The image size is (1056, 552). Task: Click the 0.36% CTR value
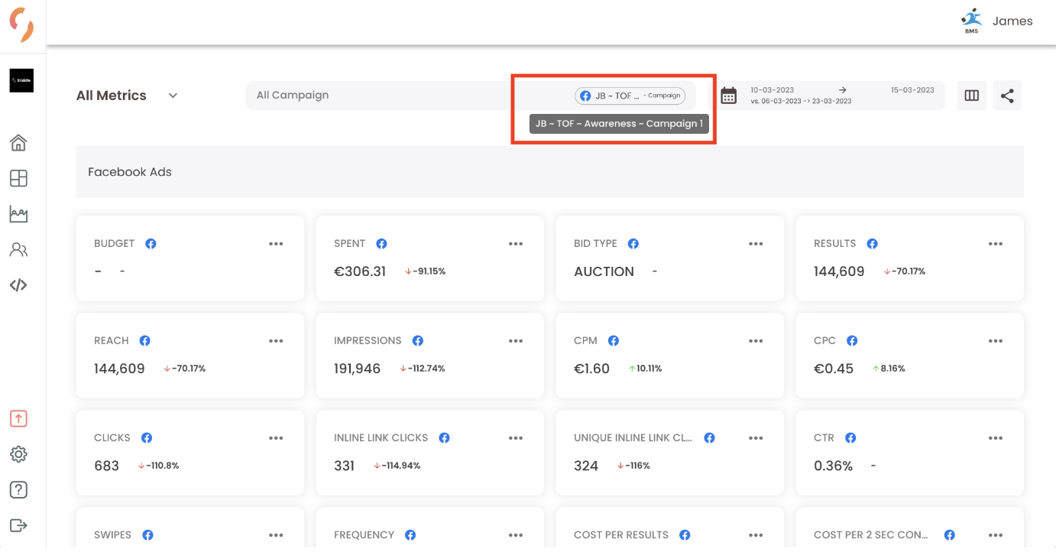tap(833, 466)
